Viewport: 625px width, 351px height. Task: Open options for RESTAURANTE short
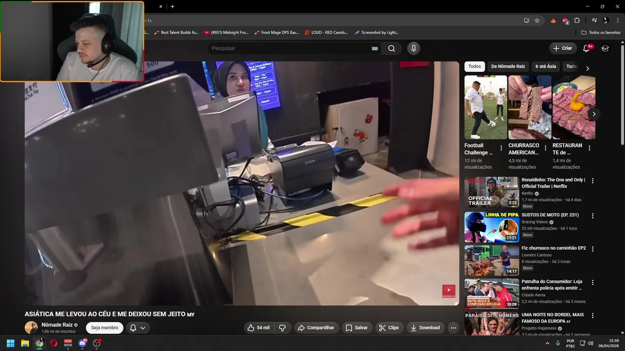[x=589, y=148]
